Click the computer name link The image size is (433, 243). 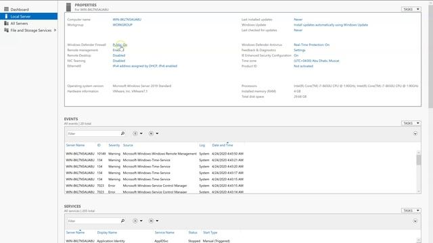(127, 20)
